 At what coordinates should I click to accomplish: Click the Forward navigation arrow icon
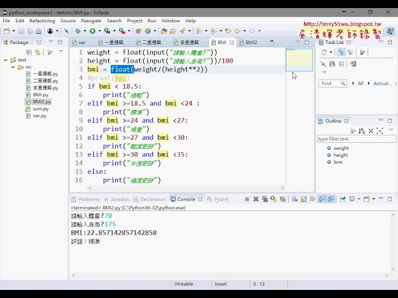point(252,31)
